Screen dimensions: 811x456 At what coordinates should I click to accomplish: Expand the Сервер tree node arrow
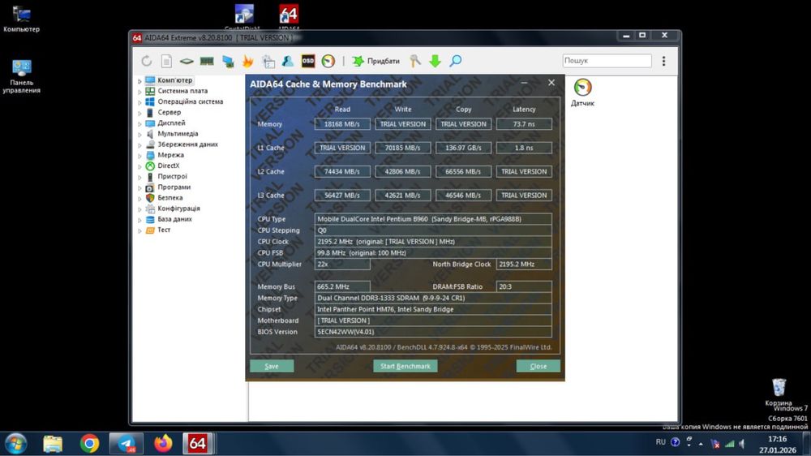coord(139,113)
